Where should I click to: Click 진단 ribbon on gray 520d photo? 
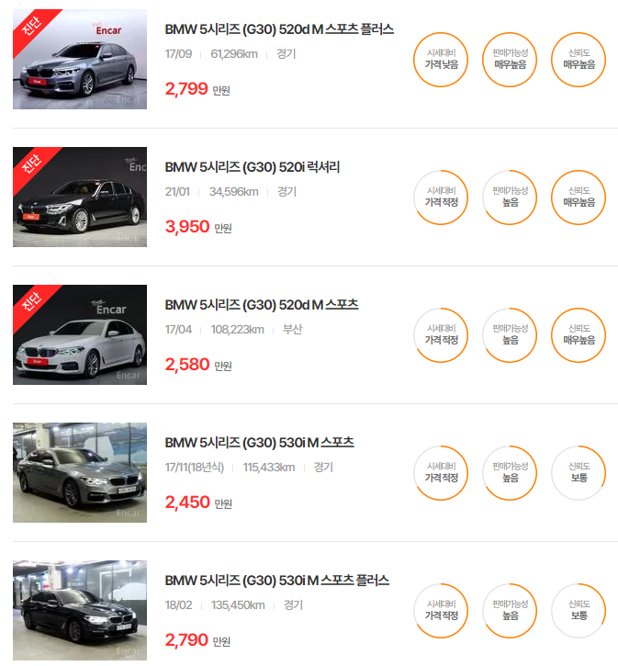pyautogui.click(x=32, y=28)
